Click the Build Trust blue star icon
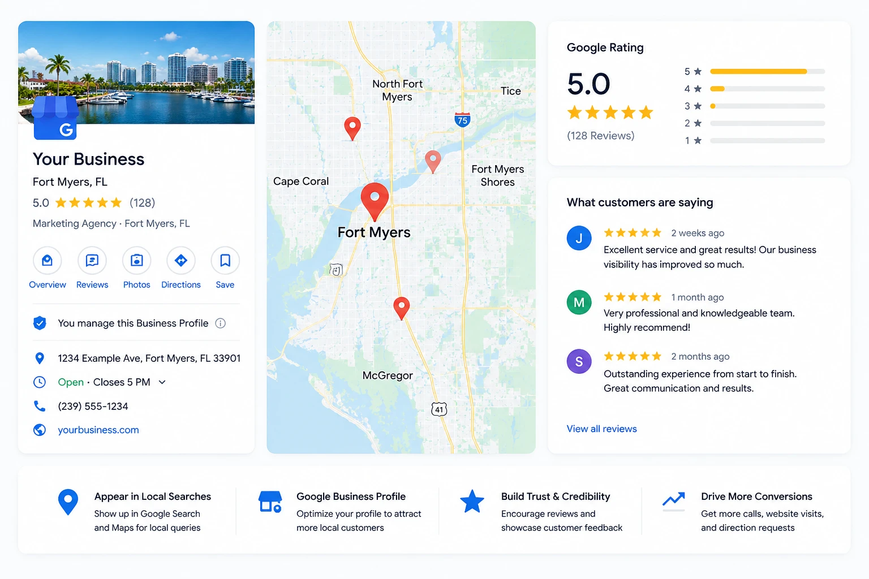This screenshot has width=869, height=579. click(472, 502)
